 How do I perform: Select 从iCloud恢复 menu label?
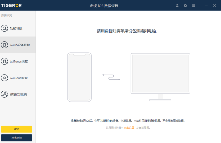pos(19,78)
